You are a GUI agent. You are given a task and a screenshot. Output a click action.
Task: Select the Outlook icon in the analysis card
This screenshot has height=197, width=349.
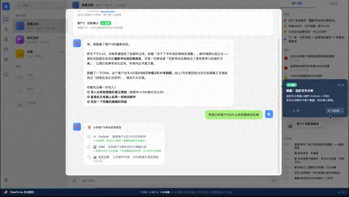pos(96,137)
